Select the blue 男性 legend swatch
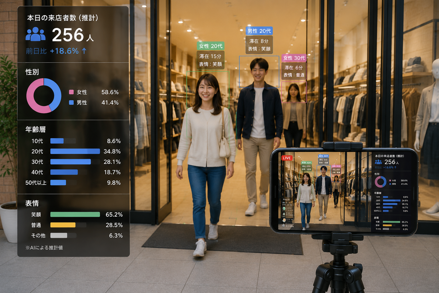 [71, 102]
